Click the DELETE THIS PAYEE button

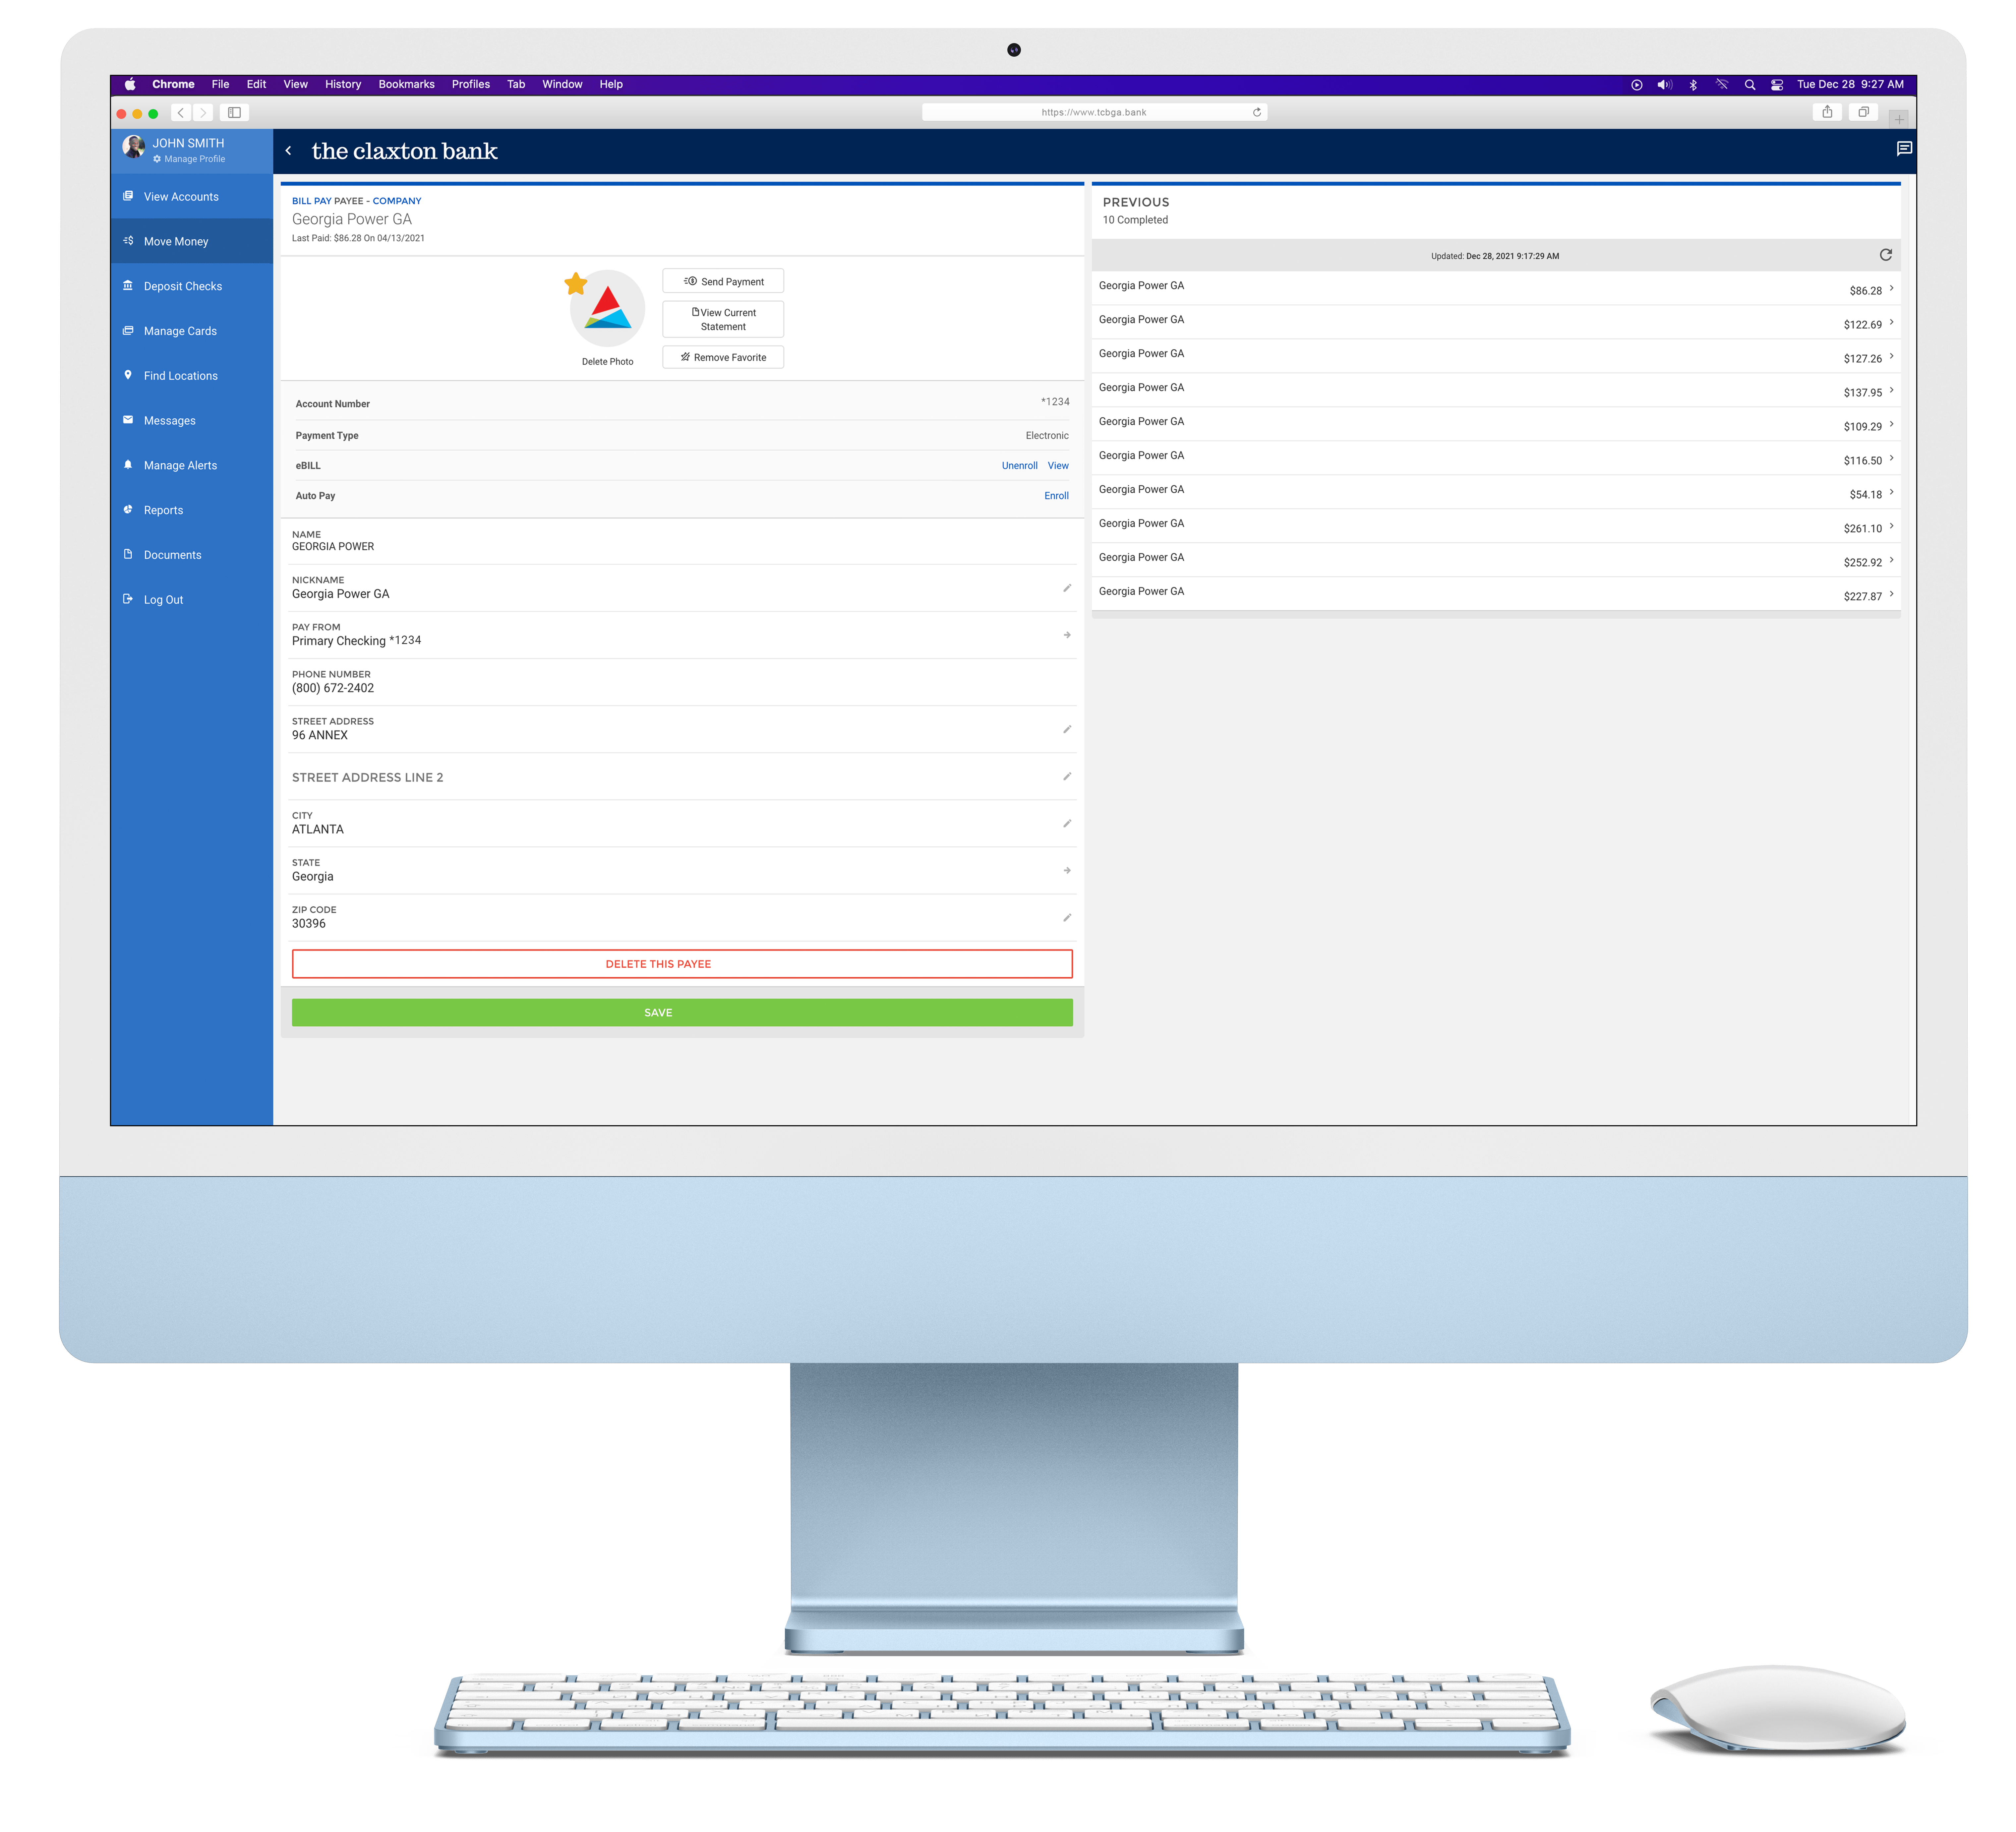[682, 962]
